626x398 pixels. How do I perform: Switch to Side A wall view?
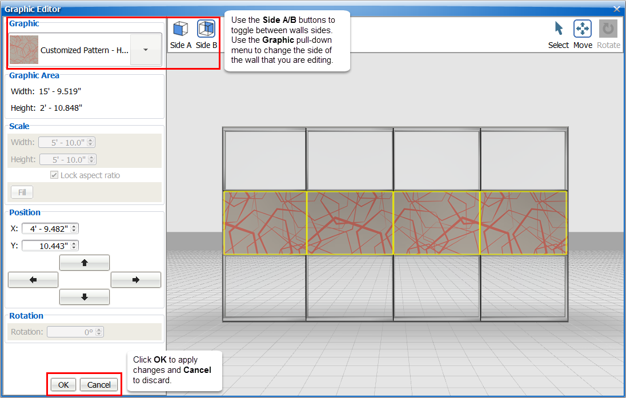(180, 34)
